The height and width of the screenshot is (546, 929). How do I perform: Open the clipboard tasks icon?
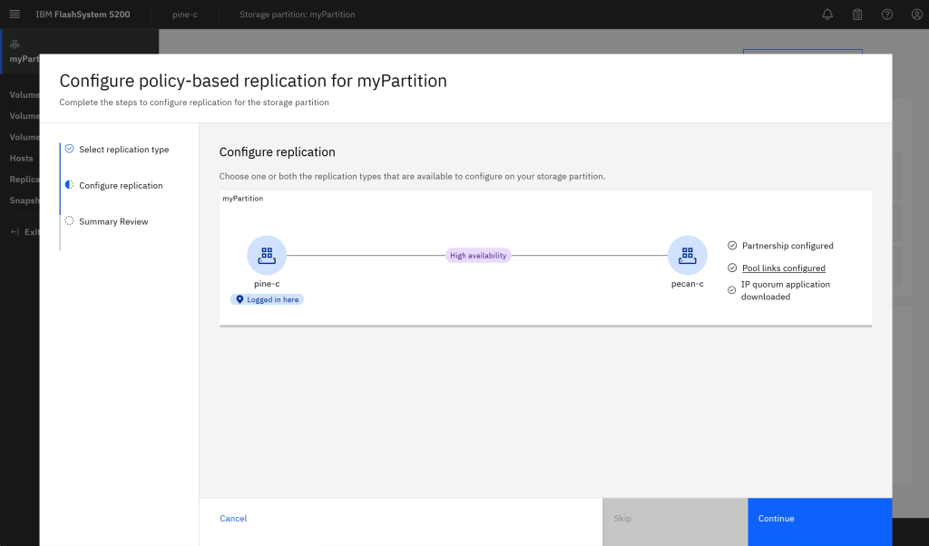[857, 15]
